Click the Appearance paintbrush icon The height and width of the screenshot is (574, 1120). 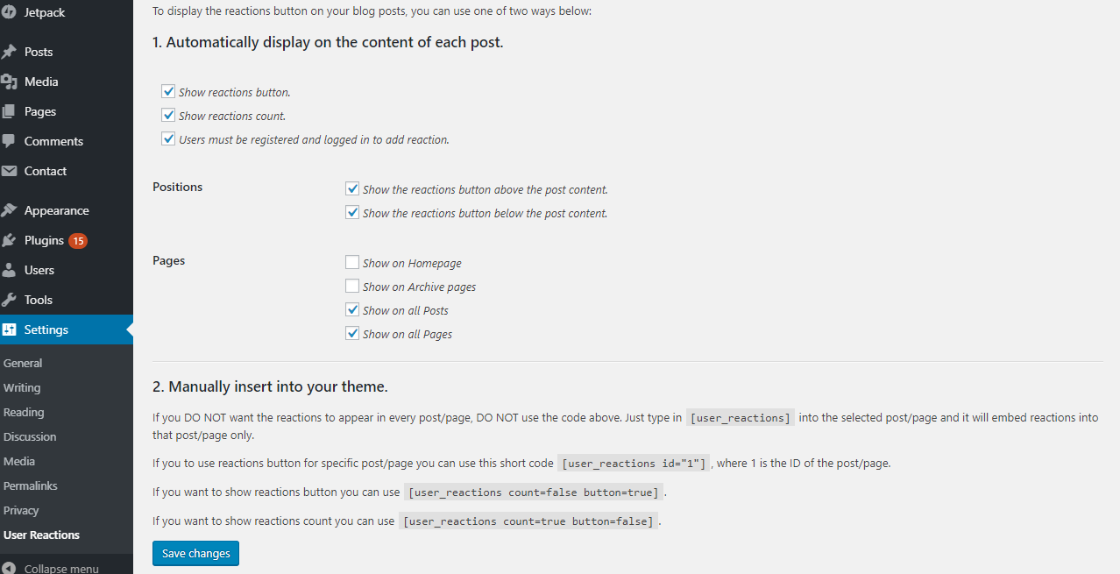click(10, 210)
